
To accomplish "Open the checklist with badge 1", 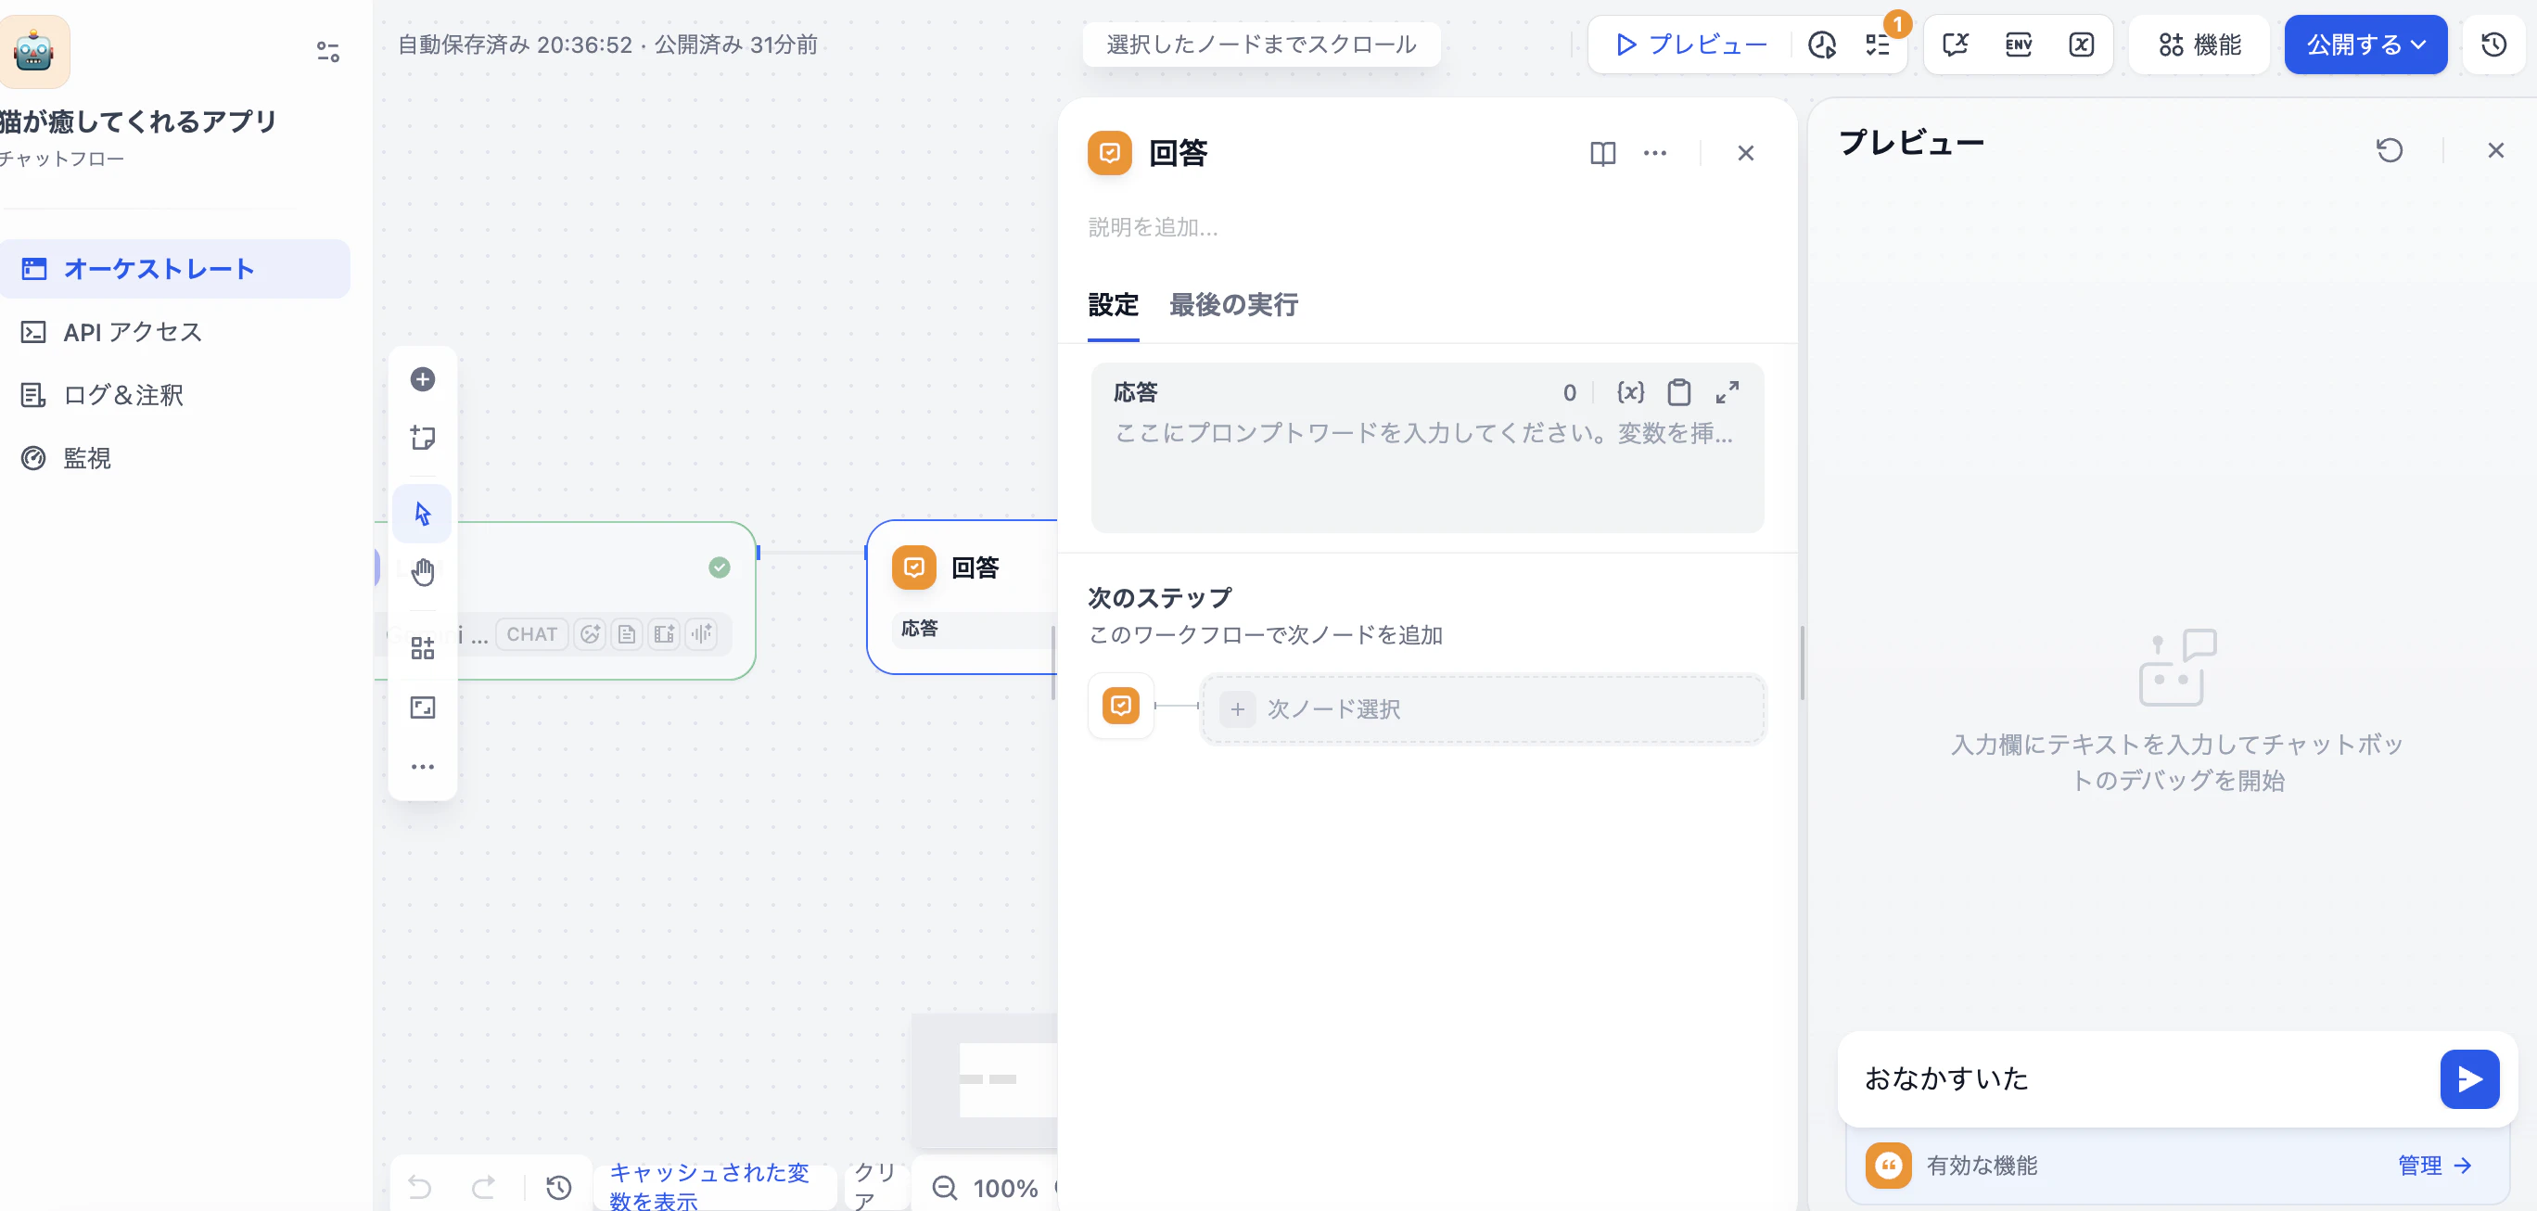I will click(x=1877, y=45).
